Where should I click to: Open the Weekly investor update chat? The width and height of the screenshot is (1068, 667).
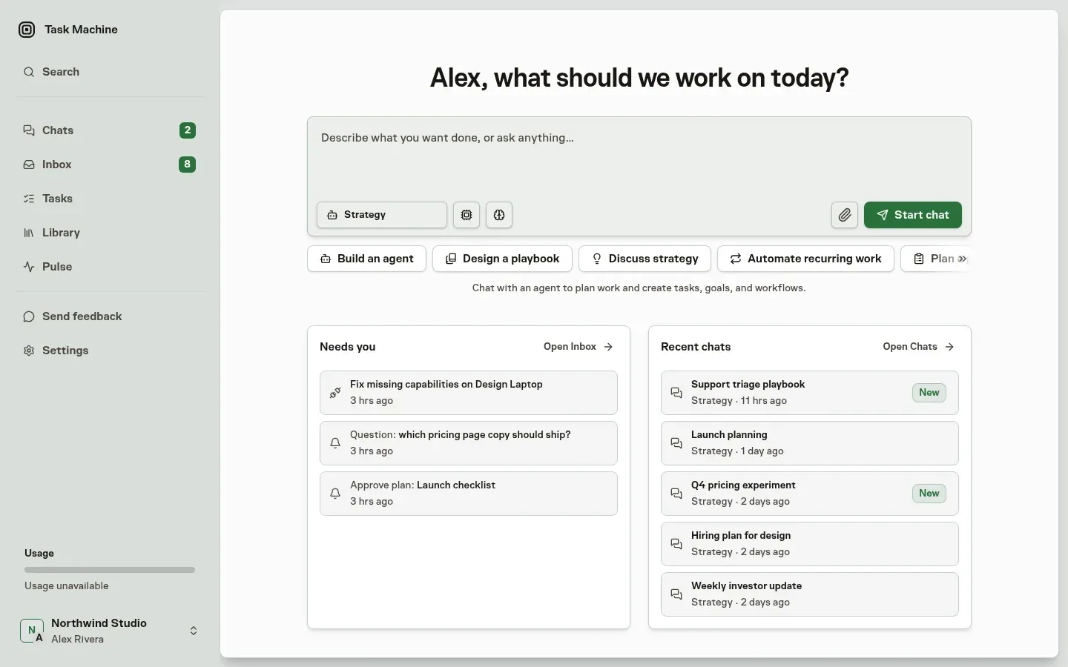(x=810, y=594)
